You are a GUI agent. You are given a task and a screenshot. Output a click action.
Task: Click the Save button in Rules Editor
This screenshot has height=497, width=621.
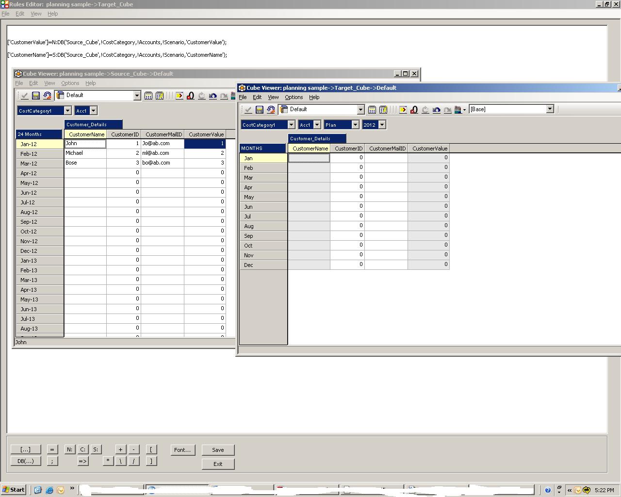coord(218,450)
